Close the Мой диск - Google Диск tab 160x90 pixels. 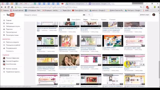[86, 4]
